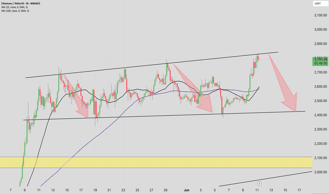Click date 29 on the time axis
Screen dimensions: 329x194
165,190
